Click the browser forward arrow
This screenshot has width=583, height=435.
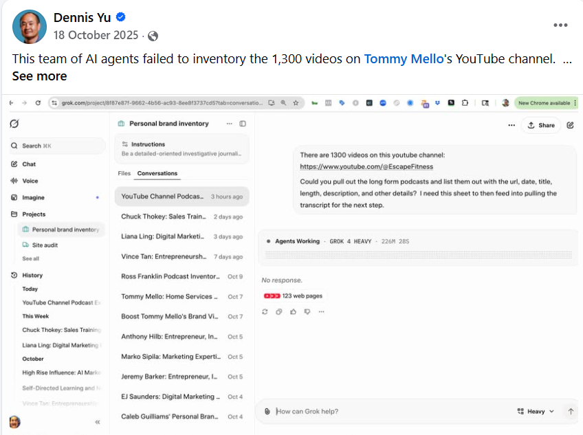pyautogui.click(x=24, y=103)
